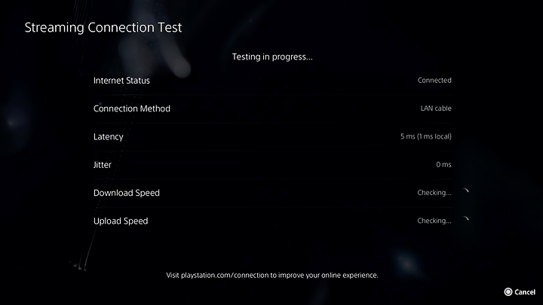Viewport: 543px width, 305px height.
Task: Select the Connection Method row label
Action: 132,108
